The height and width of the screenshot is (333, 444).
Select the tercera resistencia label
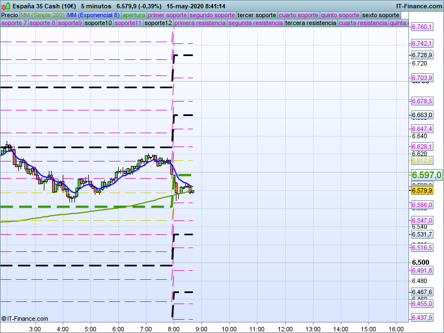310,23
